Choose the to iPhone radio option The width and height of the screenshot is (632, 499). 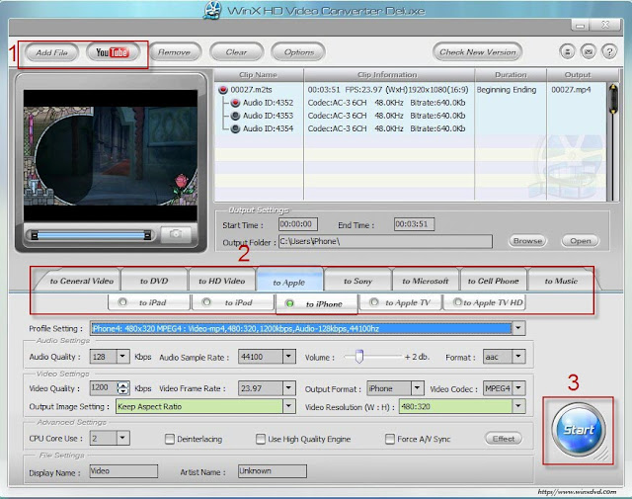click(x=289, y=303)
